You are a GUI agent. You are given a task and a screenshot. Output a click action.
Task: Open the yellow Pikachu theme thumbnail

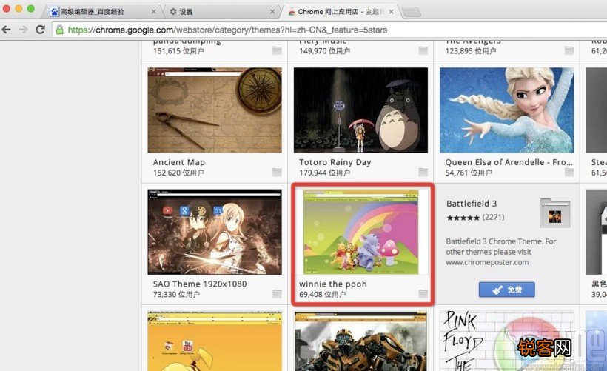(215, 341)
